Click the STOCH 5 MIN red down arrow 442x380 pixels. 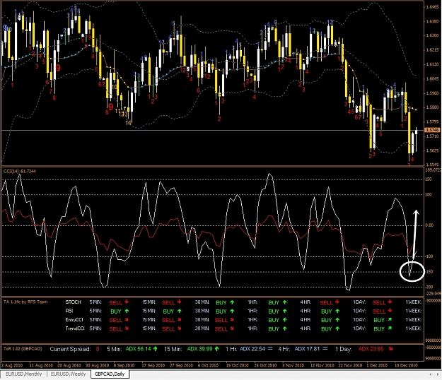(127, 302)
